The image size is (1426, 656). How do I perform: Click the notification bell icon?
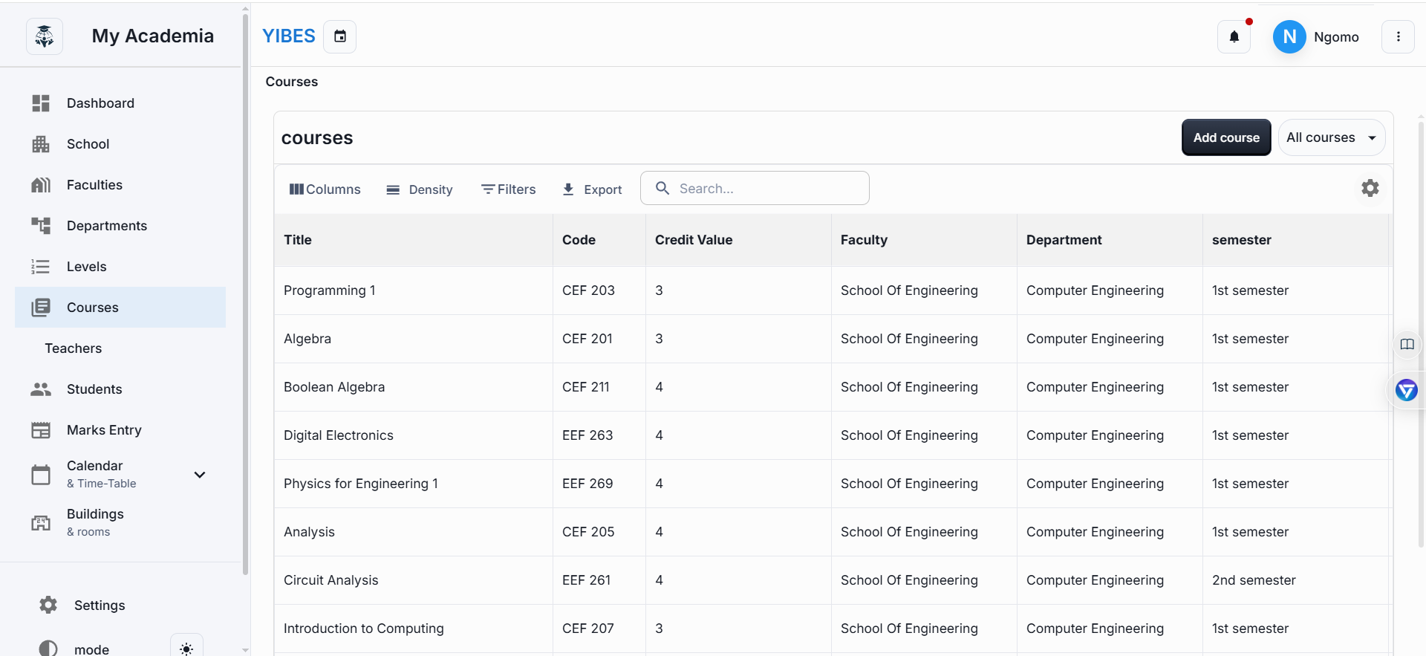coord(1234,36)
